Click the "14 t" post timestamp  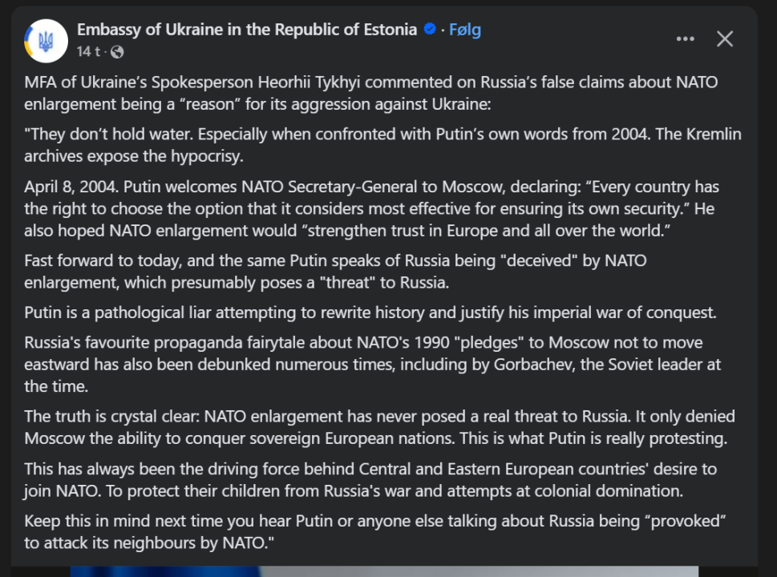tap(88, 52)
